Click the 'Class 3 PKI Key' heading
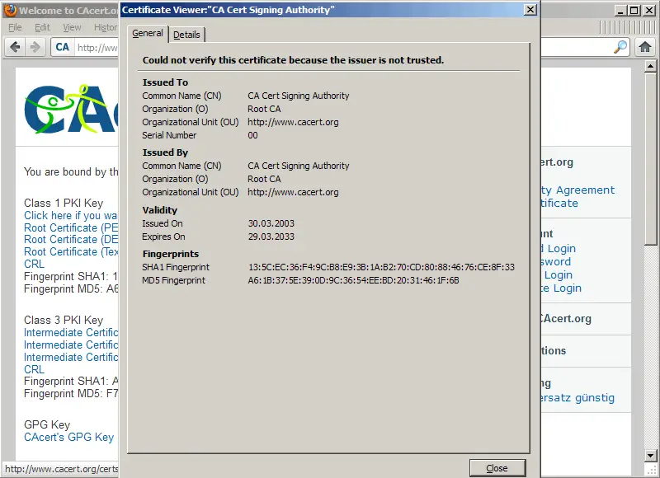Image resolution: width=660 pixels, height=478 pixels. 64,321
